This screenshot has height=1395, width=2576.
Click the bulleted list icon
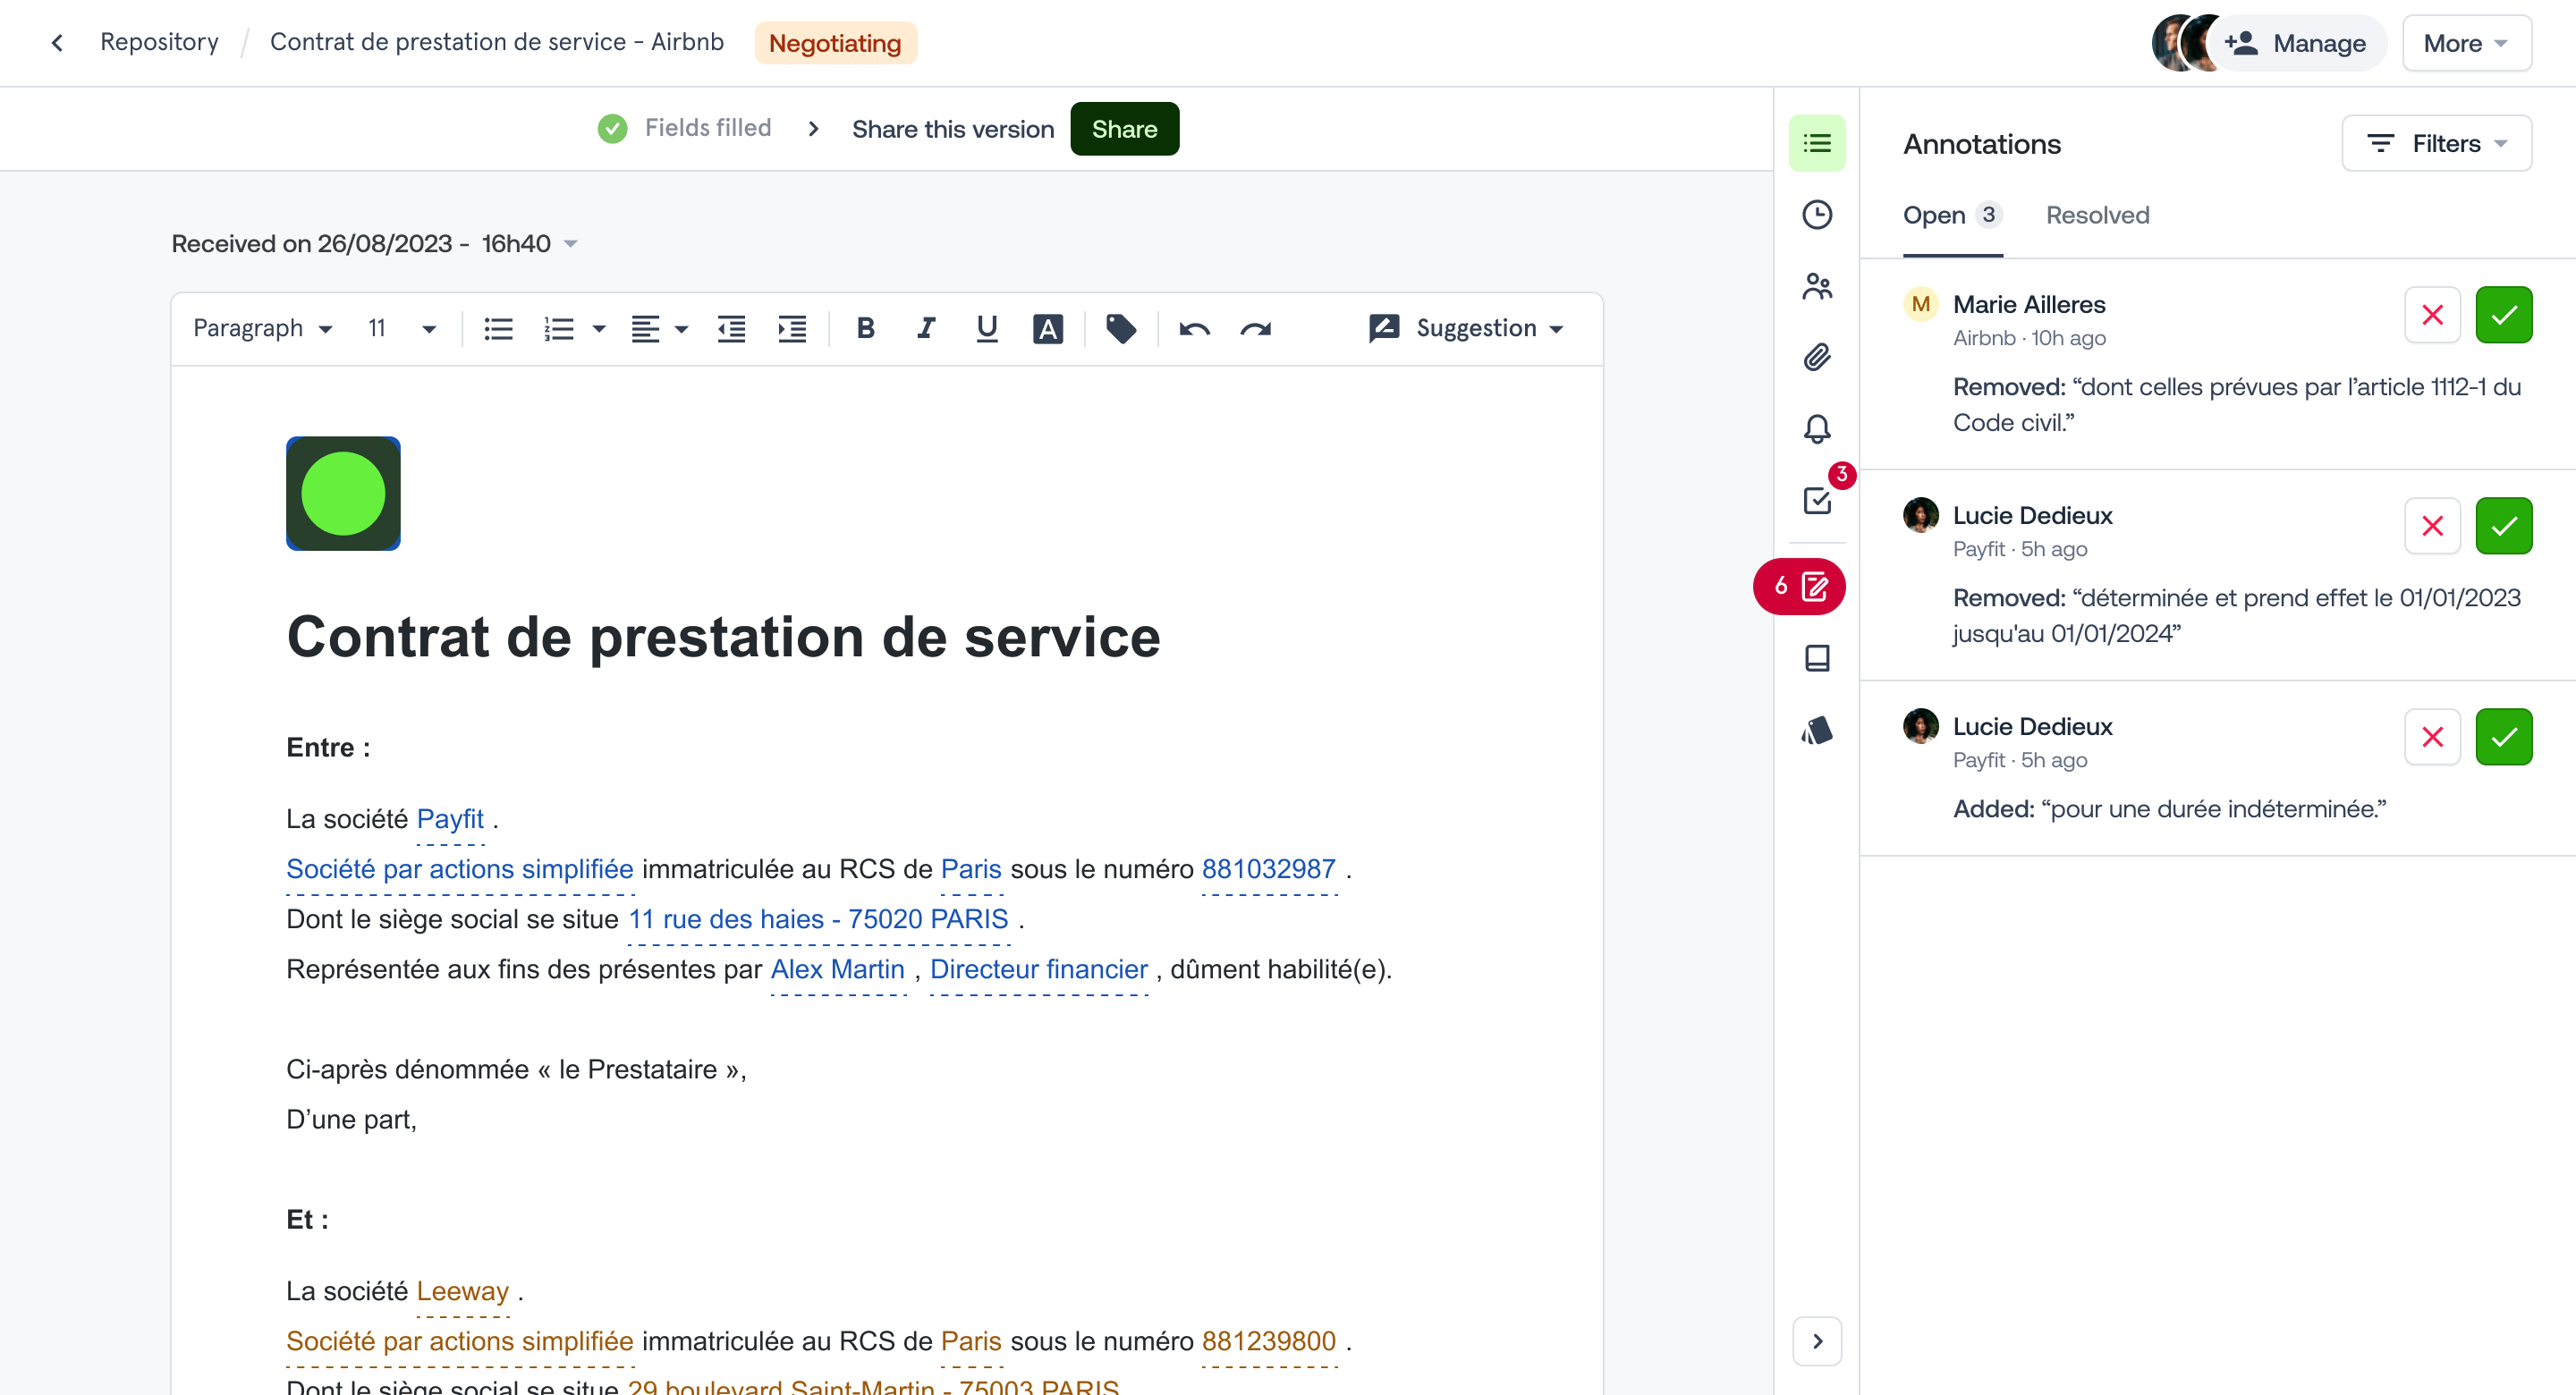(498, 328)
